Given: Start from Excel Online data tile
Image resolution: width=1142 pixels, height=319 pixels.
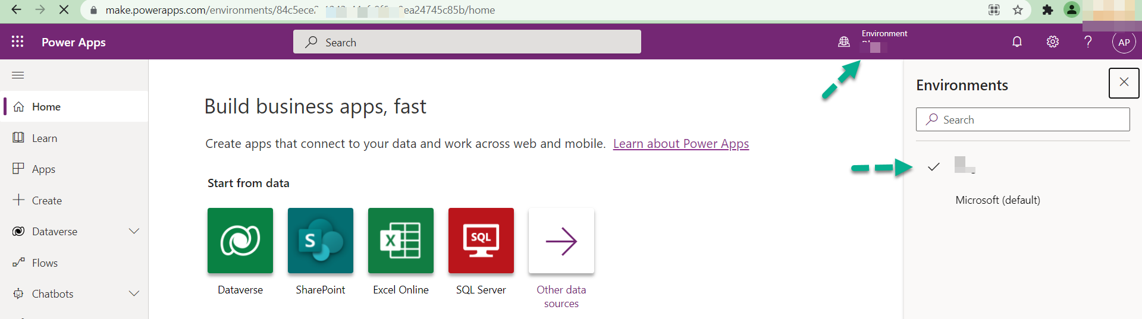Looking at the screenshot, I should coord(401,241).
